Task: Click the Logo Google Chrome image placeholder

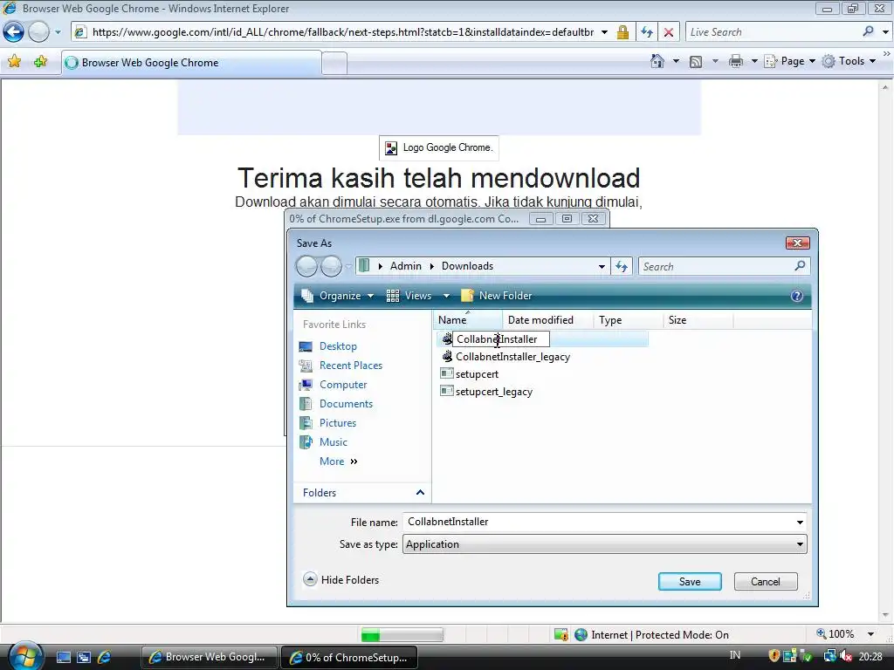Action: 439,148
